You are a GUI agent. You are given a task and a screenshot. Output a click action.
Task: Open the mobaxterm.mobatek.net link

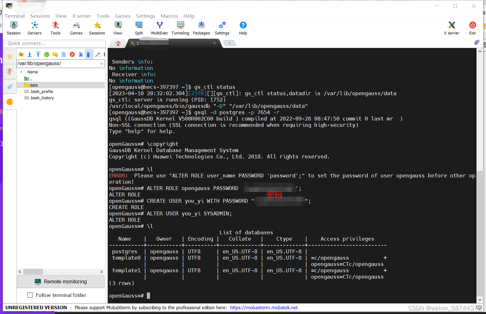(x=264, y=308)
